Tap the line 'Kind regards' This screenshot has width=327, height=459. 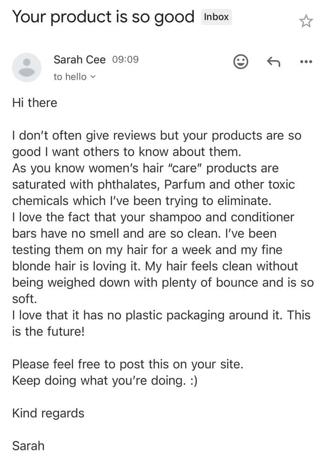[x=48, y=414]
